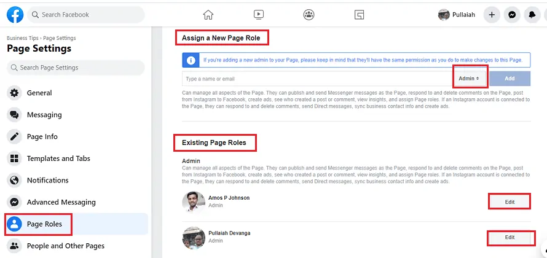
Task: Click the name or email input field
Action: (317, 79)
